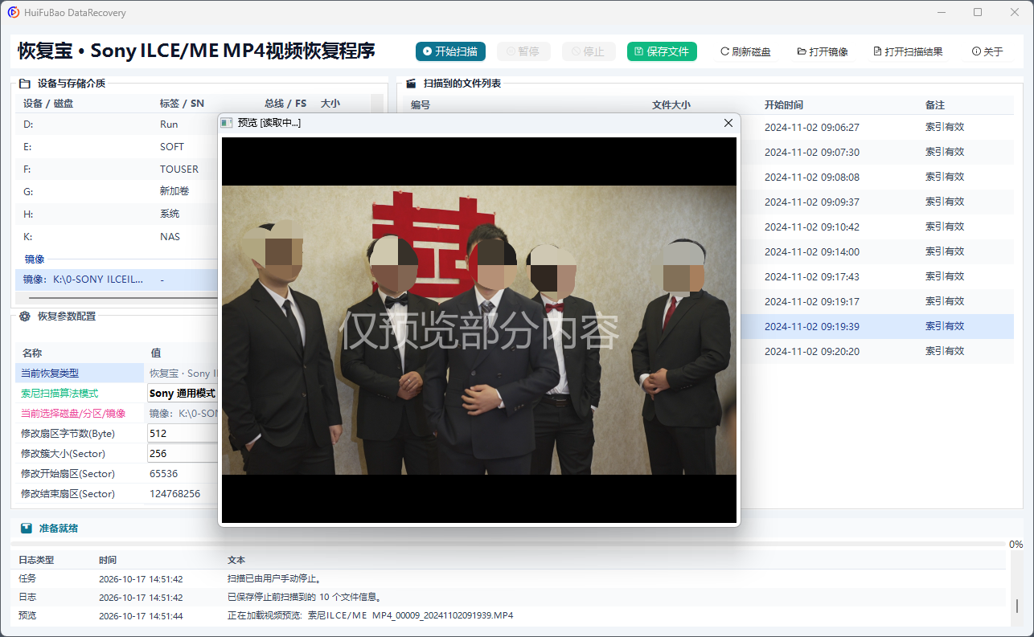Click the HuiFuBao app logo in title bar
The image size is (1034, 637).
(x=14, y=12)
